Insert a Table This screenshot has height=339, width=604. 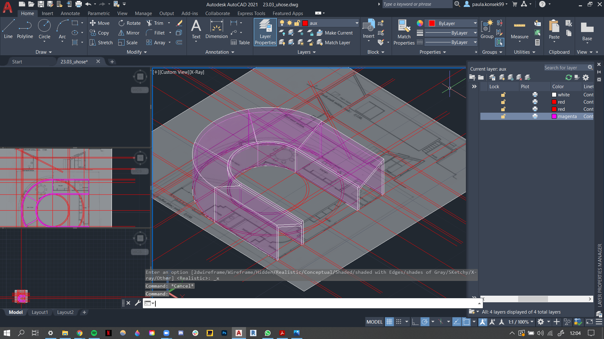click(x=240, y=42)
